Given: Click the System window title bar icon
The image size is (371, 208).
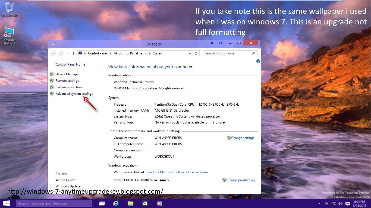Looking at the screenshot, I should coord(54,44).
